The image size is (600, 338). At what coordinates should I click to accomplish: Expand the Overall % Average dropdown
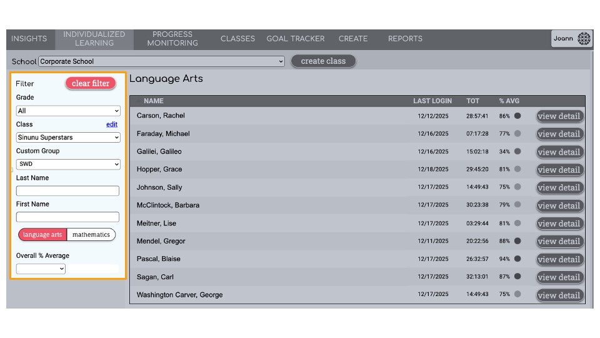[41, 269]
